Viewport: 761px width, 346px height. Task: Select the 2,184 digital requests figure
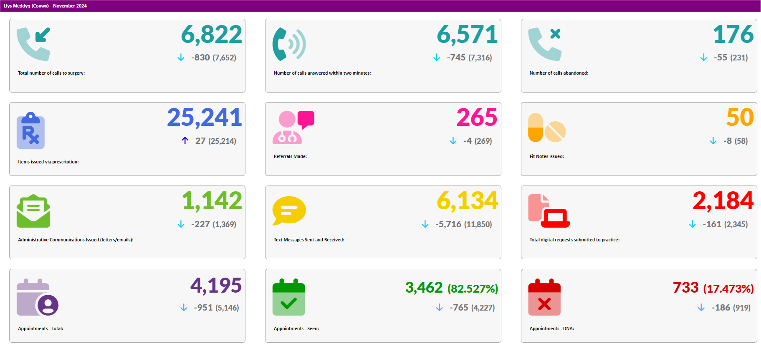[x=723, y=201]
